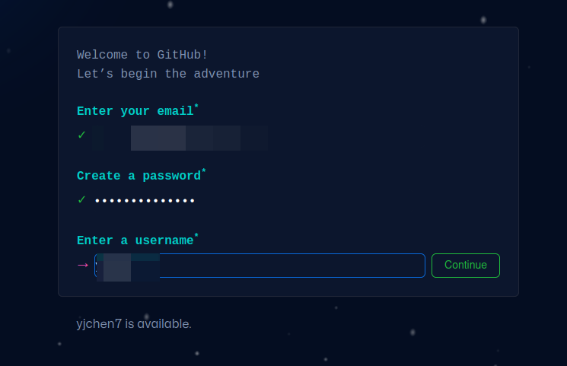Click the "Enter your email" label

pyautogui.click(x=135, y=111)
